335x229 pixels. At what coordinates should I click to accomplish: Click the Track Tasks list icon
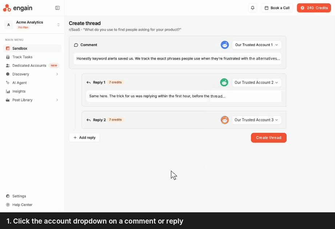[x=8, y=57]
